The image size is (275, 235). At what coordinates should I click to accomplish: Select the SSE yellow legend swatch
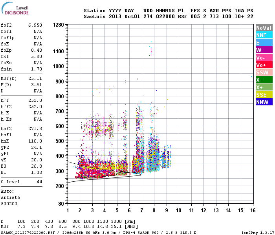pyautogui.click(x=264, y=95)
